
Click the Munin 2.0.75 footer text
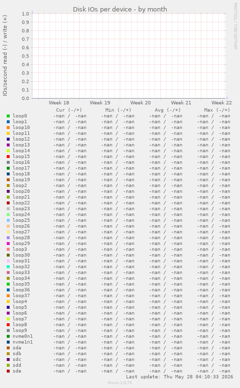point(120,383)
